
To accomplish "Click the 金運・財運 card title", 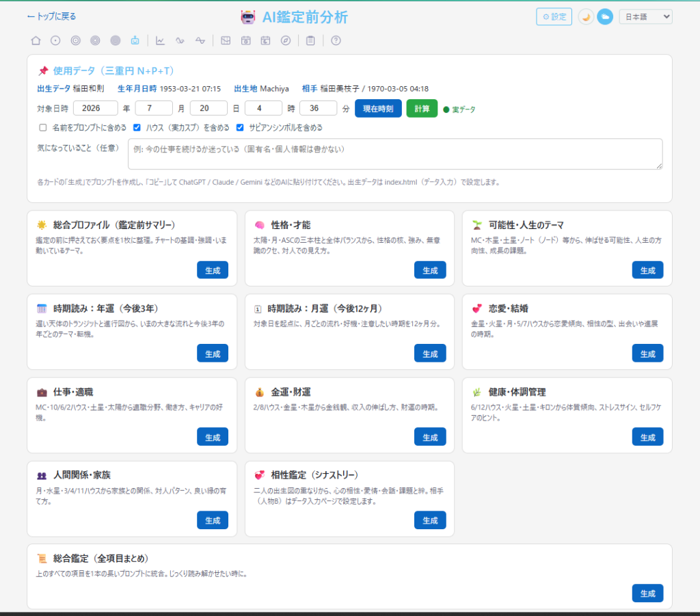I will point(291,392).
